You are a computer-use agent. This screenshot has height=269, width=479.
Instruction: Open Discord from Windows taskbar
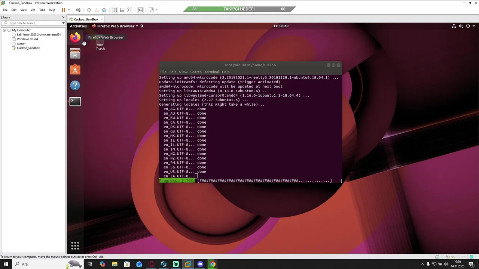(200, 264)
